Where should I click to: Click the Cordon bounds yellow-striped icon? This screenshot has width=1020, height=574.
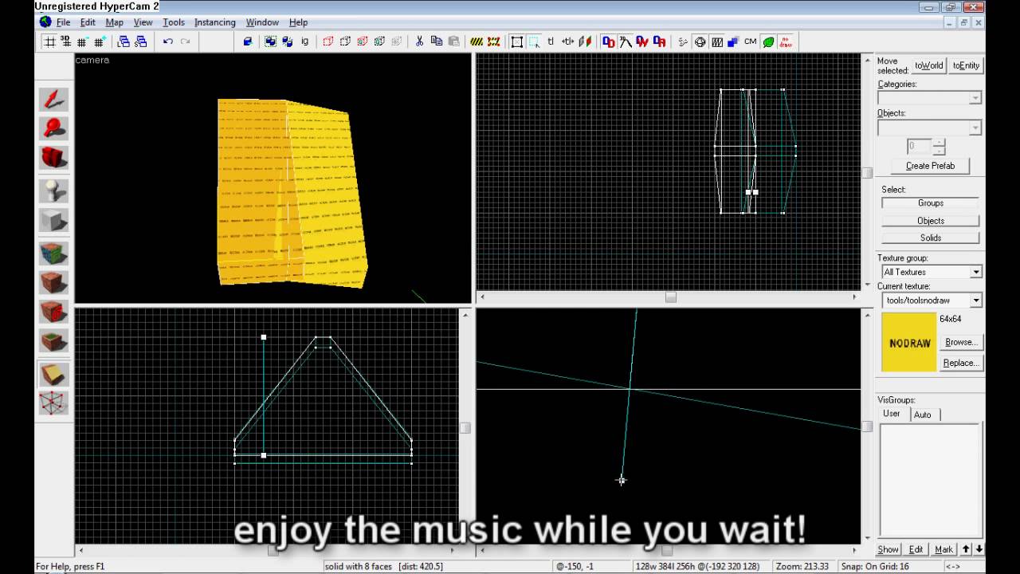[477, 41]
